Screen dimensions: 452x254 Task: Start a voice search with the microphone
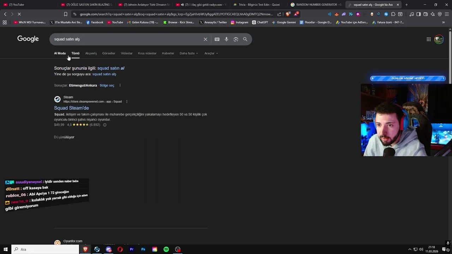point(226,39)
